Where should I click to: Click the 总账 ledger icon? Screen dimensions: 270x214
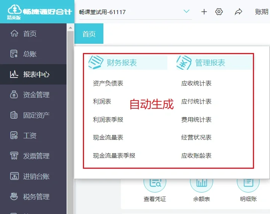pyautogui.click(x=14, y=54)
